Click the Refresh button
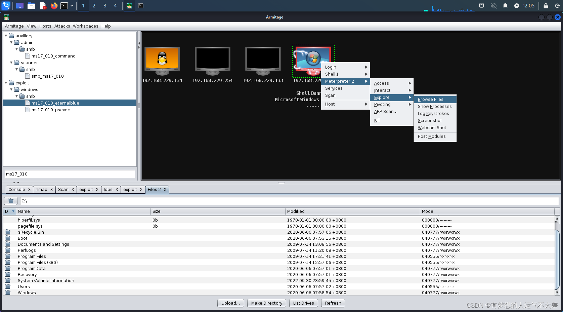Viewport: 563px width, 312px height. [x=333, y=303]
